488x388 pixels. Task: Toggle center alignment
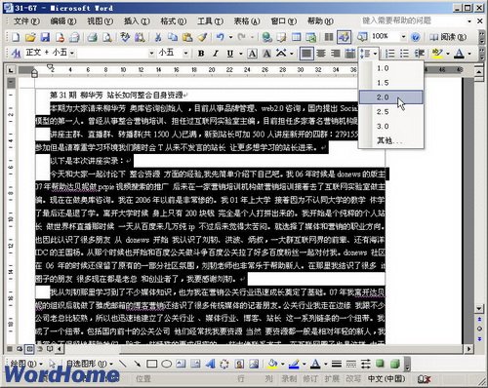pyautogui.click(x=321, y=53)
